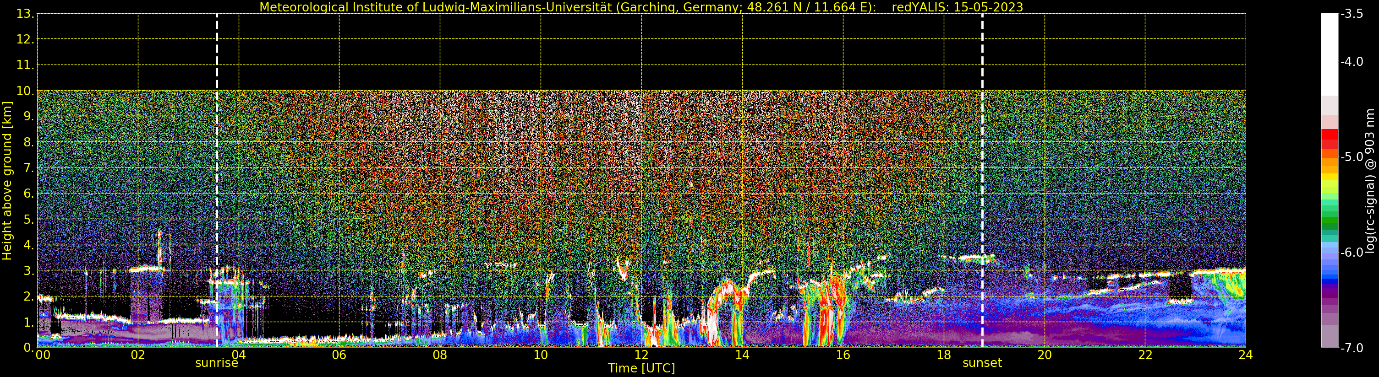The image size is (1379, 377).
Task: Click the '16' time tick label
Action: pyautogui.click(x=843, y=355)
